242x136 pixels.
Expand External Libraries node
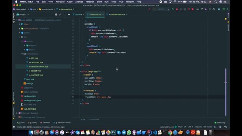17,113
